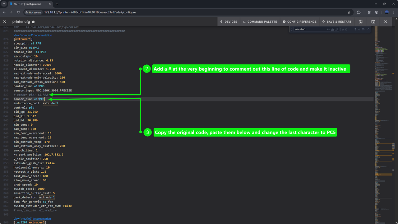Click the Save As icon in editor toolbar

(361, 22)
